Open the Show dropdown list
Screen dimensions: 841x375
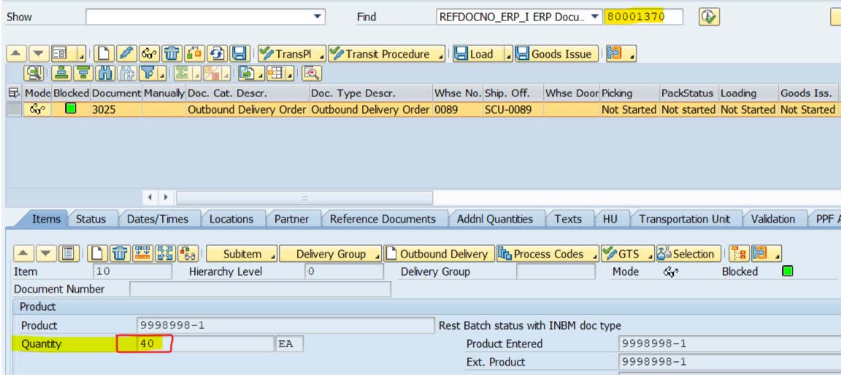318,17
